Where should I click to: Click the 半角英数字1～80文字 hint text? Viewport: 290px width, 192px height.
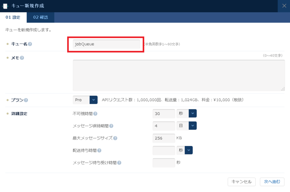162,44
